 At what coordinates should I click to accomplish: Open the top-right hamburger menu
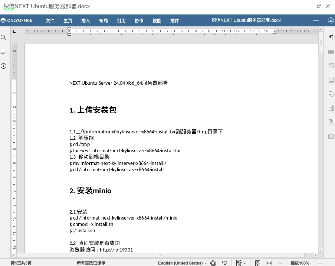(x=316, y=20)
